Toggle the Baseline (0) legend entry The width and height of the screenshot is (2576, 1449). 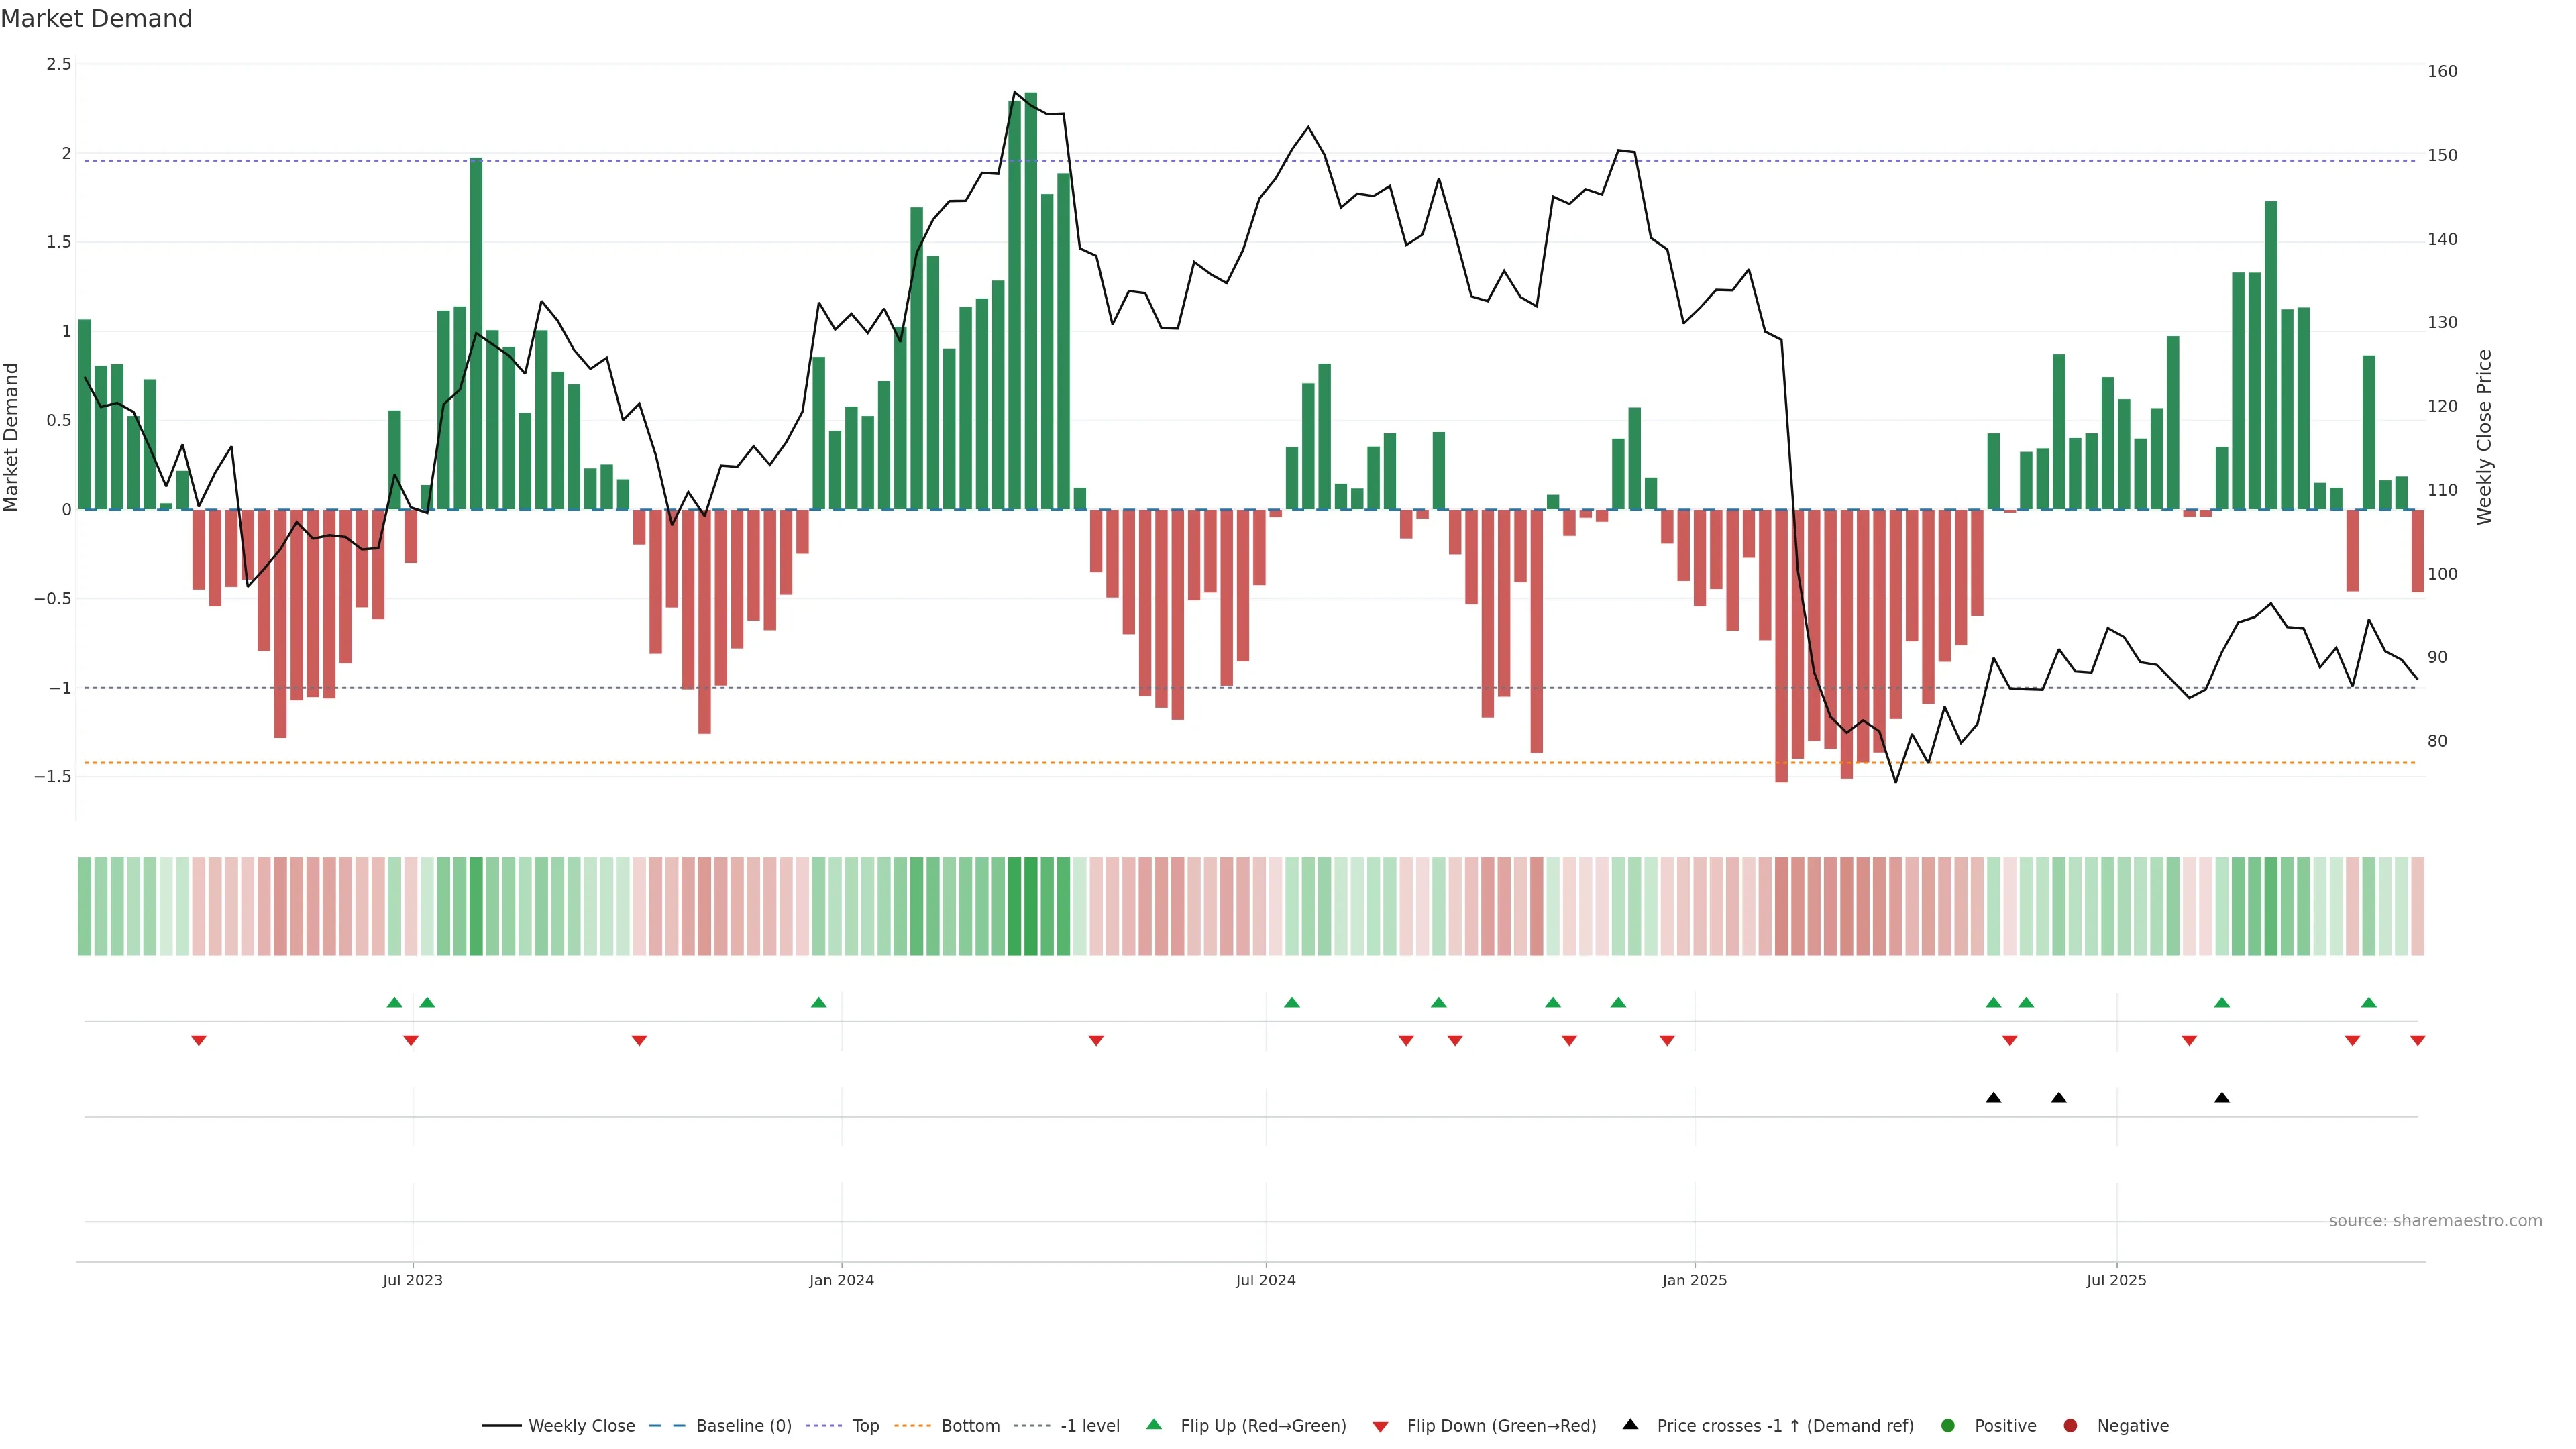click(x=743, y=1426)
